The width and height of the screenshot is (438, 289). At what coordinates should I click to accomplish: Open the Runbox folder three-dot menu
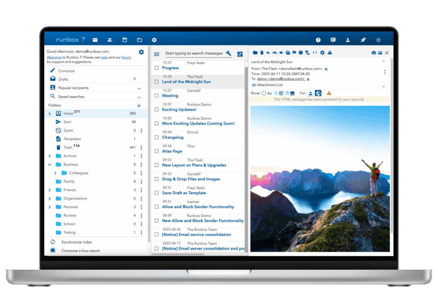pos(141,216)
